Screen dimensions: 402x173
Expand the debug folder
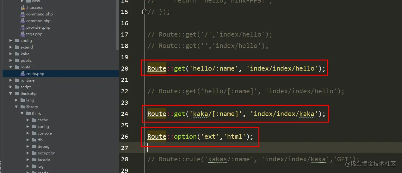[x=28, y=147]
